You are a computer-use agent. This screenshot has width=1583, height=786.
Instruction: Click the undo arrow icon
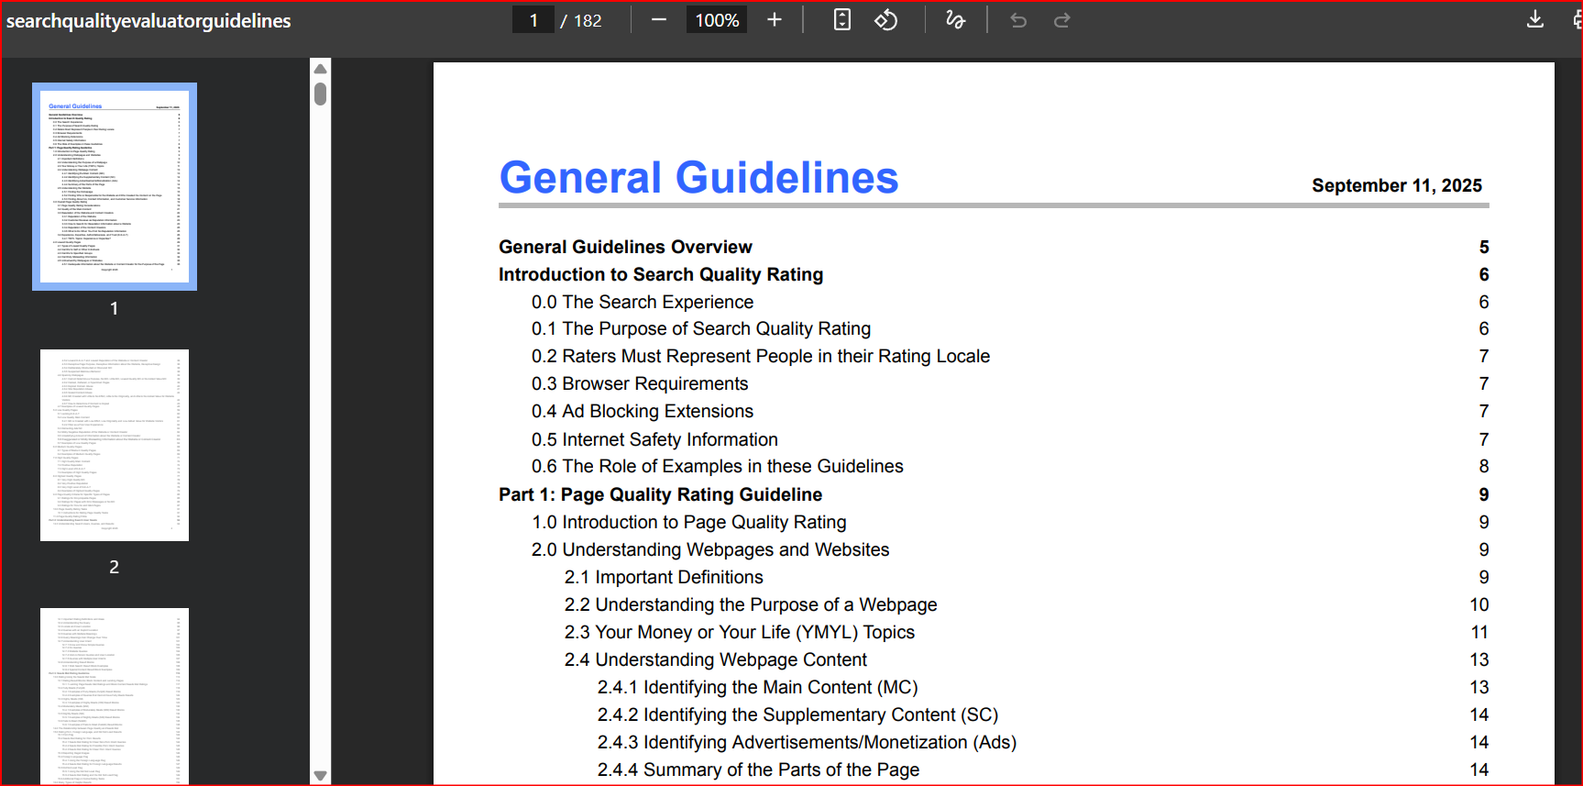(x=1018, y=20)
